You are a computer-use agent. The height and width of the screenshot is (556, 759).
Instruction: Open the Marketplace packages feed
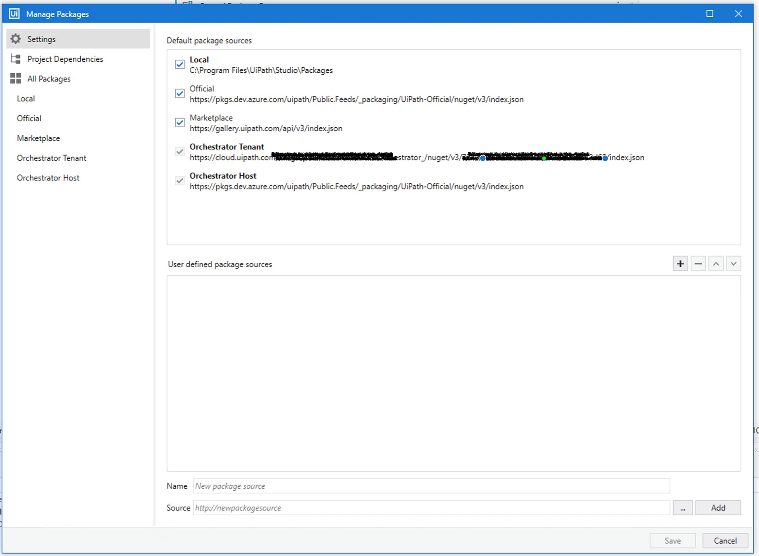(38, 138)
